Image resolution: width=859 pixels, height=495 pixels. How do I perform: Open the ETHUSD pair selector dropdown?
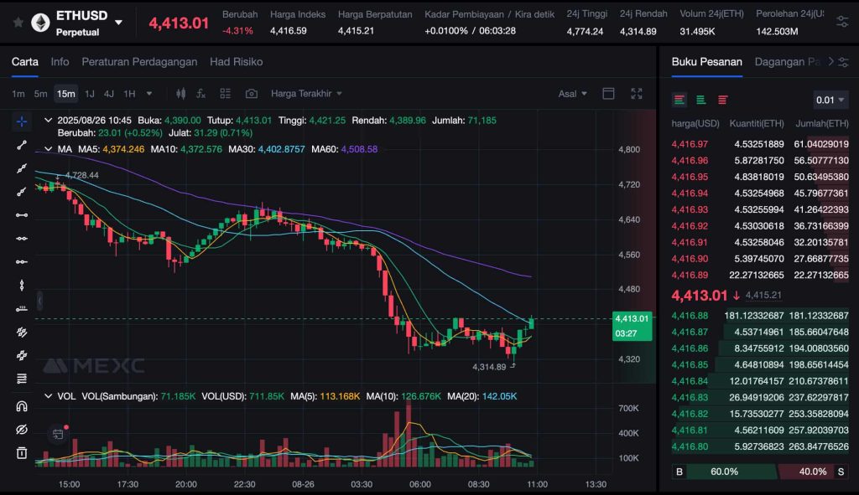coord(118,23)
